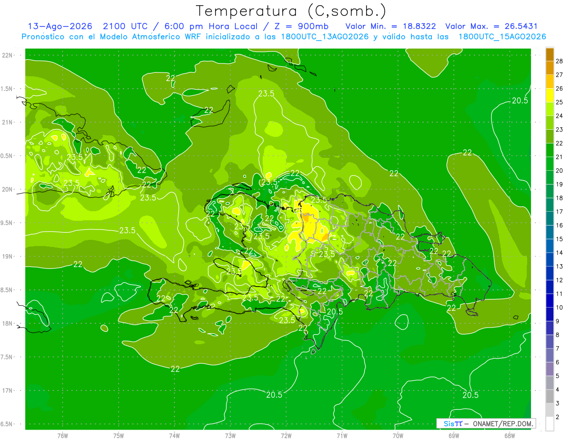
Task: Click the 71W longitude axis label
Action: pos(342,436)
